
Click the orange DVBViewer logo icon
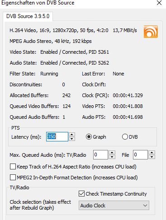click(x=151, y=32)
